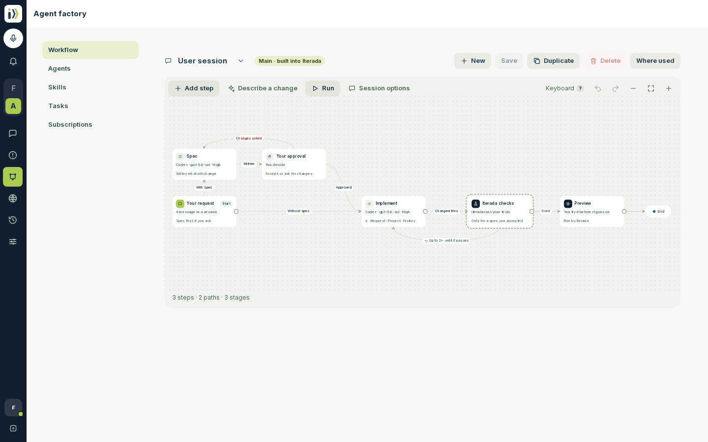
Task: Open the user avatar F at bottom
Action: tap(13, 408)
